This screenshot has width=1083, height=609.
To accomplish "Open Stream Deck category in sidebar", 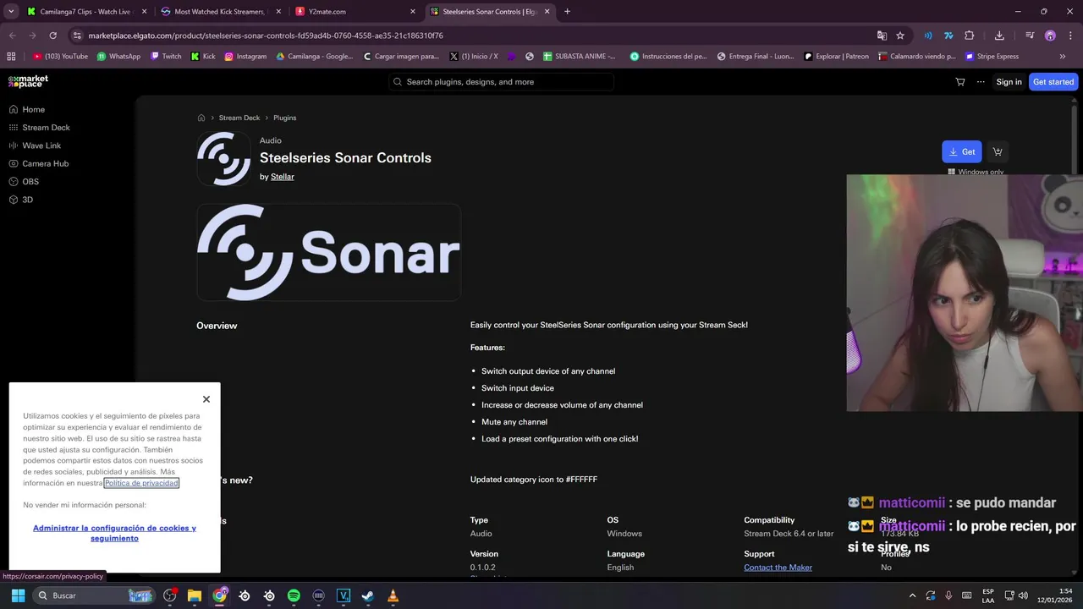I will [39, 128].
